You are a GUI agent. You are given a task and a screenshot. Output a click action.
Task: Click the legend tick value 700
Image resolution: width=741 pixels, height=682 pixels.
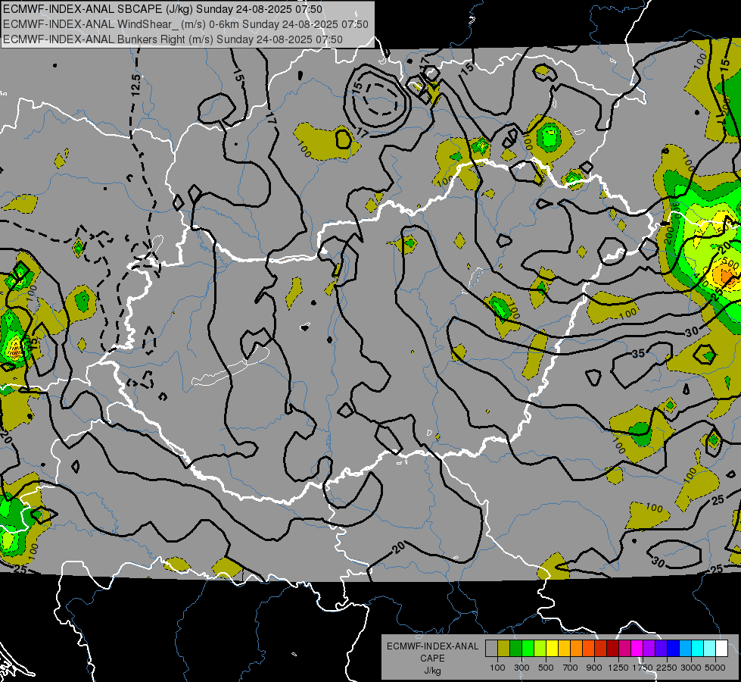pos(571,668)
